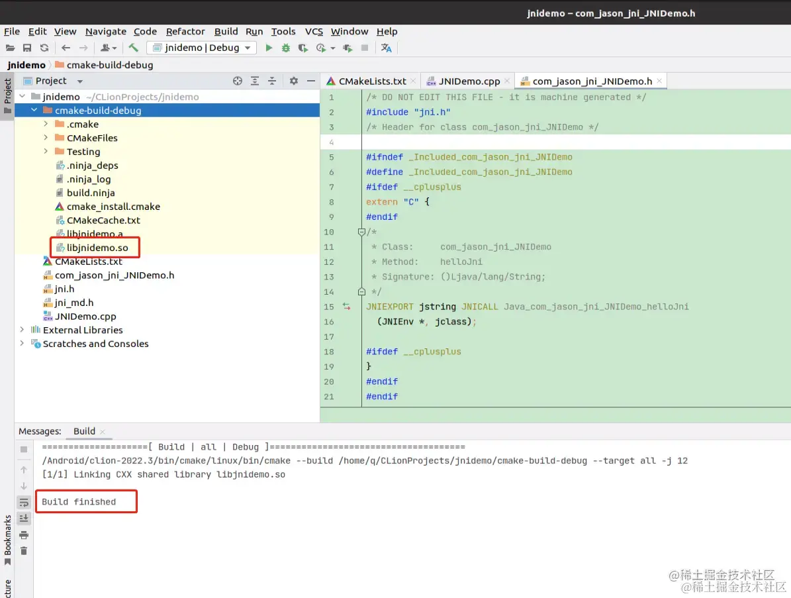Click the attach to process icon

pyautogui.click(x=348, y=48)
